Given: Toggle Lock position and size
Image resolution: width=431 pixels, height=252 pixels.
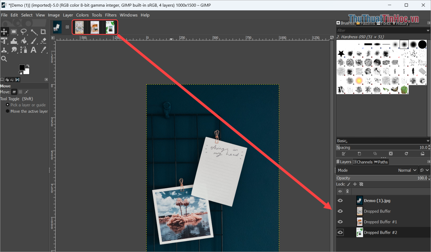Looking at the screenshot, I should coord(355,184).
